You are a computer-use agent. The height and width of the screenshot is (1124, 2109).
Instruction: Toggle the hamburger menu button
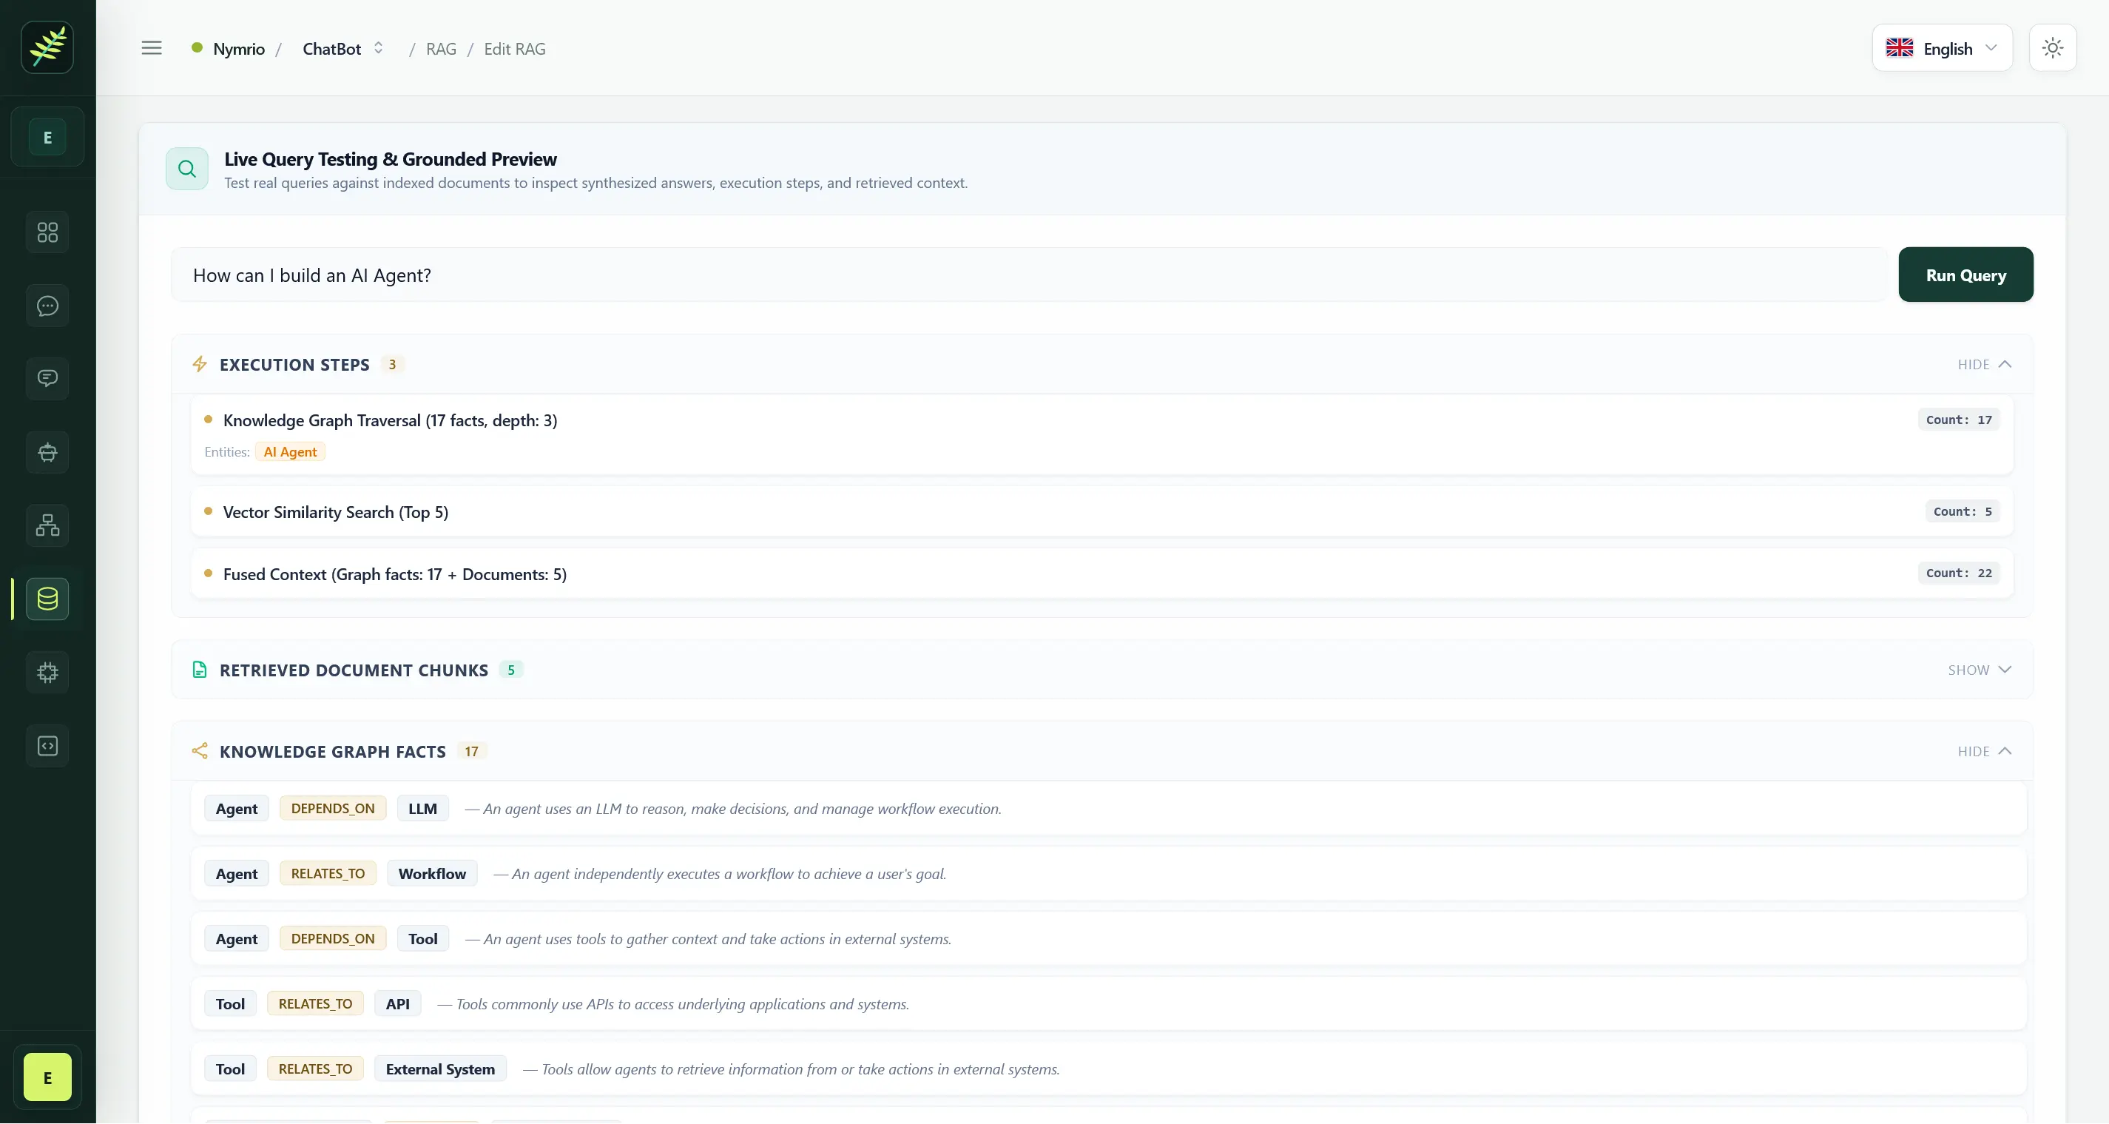(x=152, y=48)
